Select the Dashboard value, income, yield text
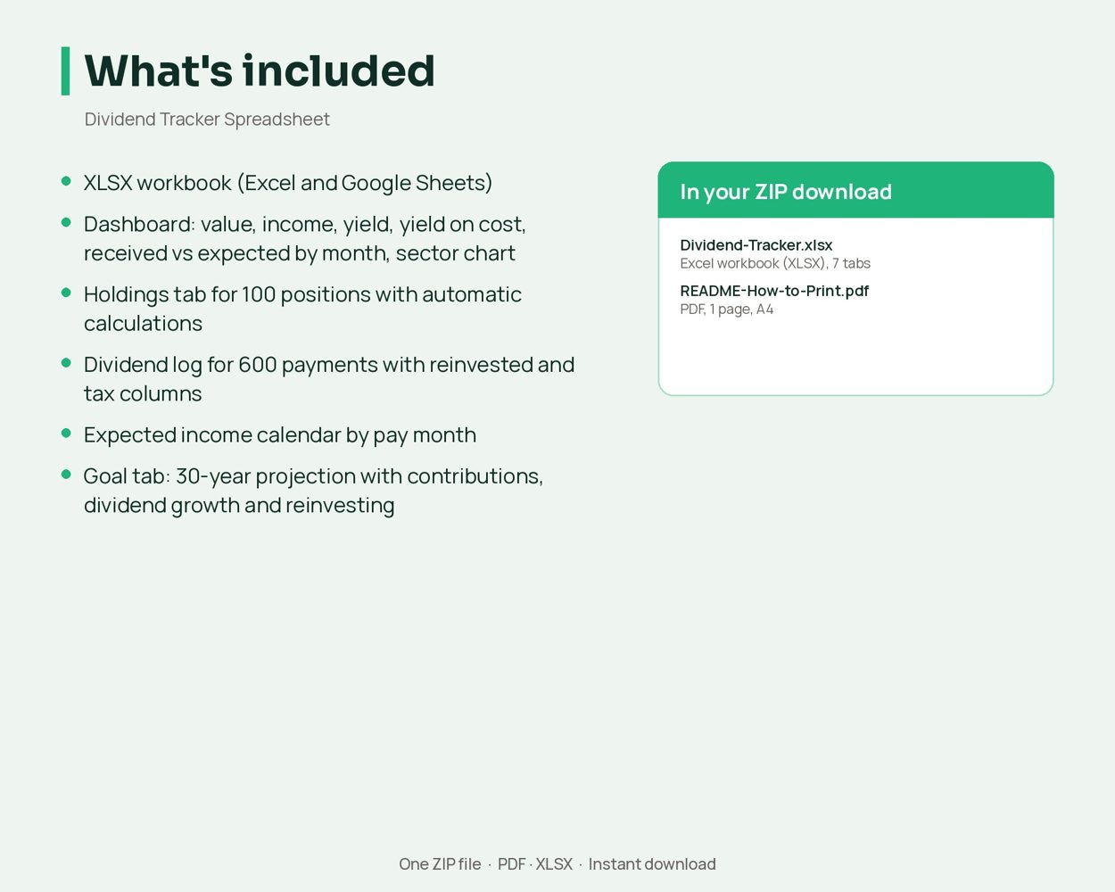The image size is (1115, 892). [x=305, y=238]
